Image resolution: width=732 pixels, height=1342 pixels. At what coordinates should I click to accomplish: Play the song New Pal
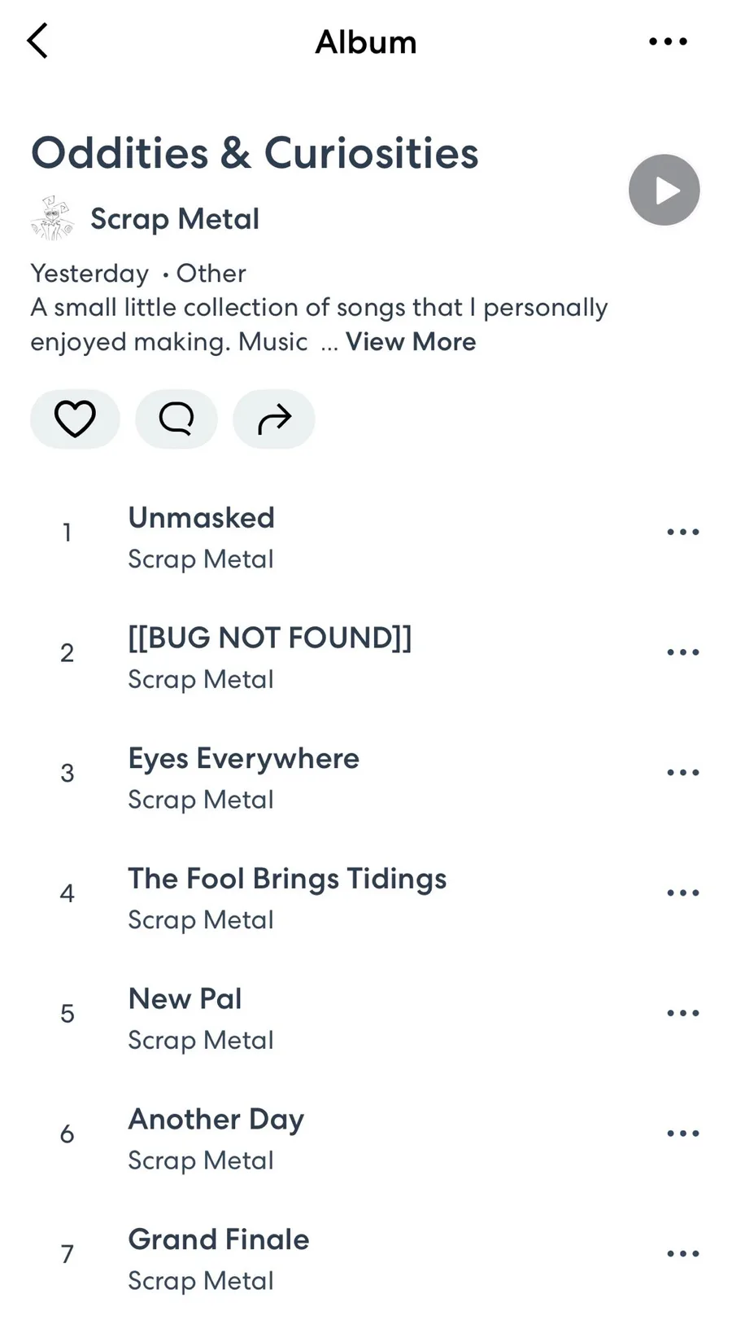pos(185,999)
